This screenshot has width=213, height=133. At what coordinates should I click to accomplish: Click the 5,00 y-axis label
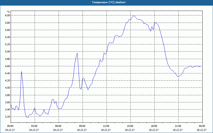[8, 52]
